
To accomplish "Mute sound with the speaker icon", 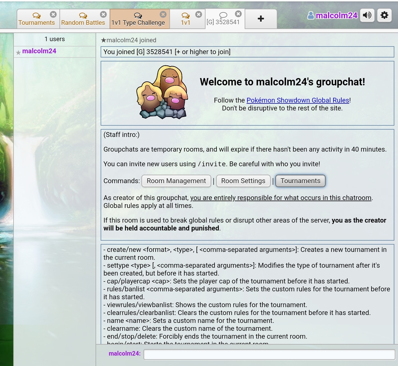I will (367, 15).
